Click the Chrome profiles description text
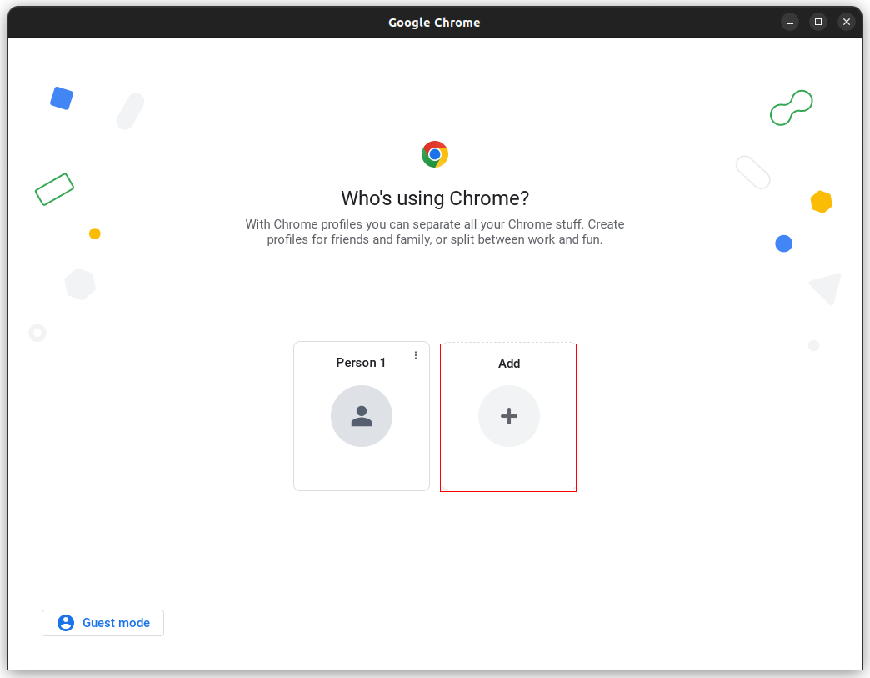Image resolution: width=870 pixels, height=678 pixels. tap(435, 232)
